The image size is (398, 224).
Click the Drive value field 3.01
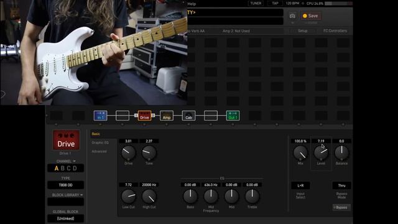129,141
